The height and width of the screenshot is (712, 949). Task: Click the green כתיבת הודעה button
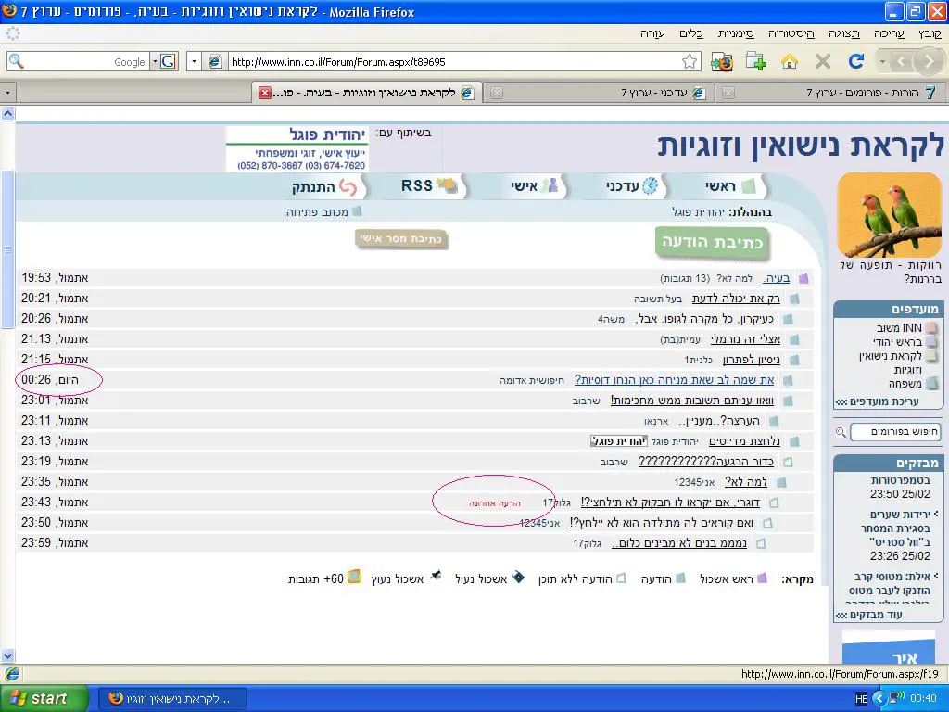tap(713, 243)
